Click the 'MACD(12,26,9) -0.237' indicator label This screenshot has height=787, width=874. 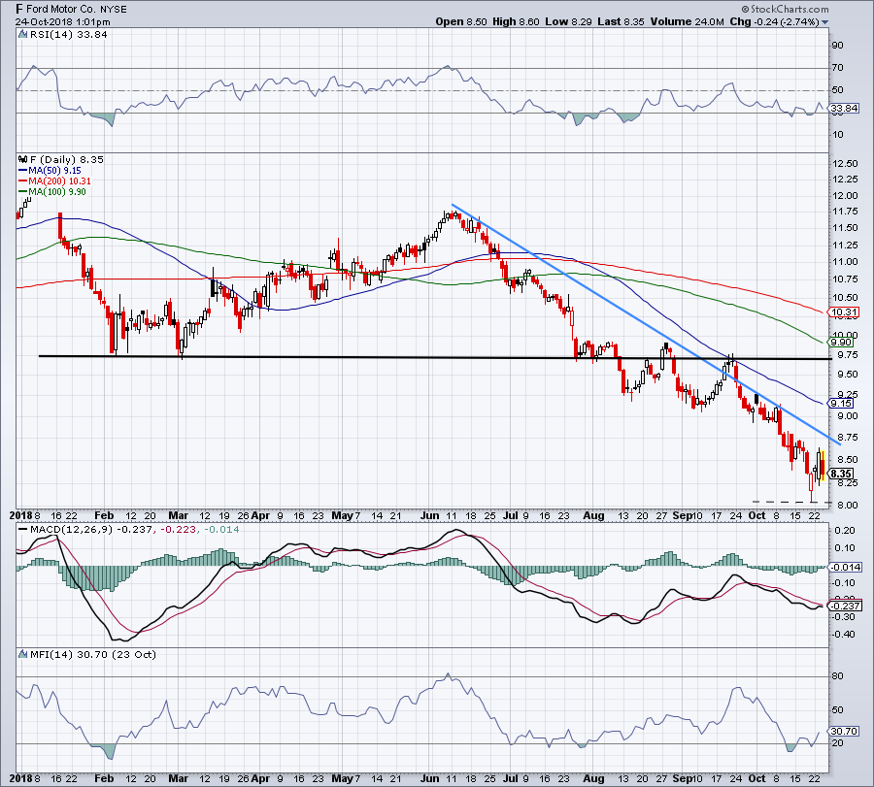point(90,529)
